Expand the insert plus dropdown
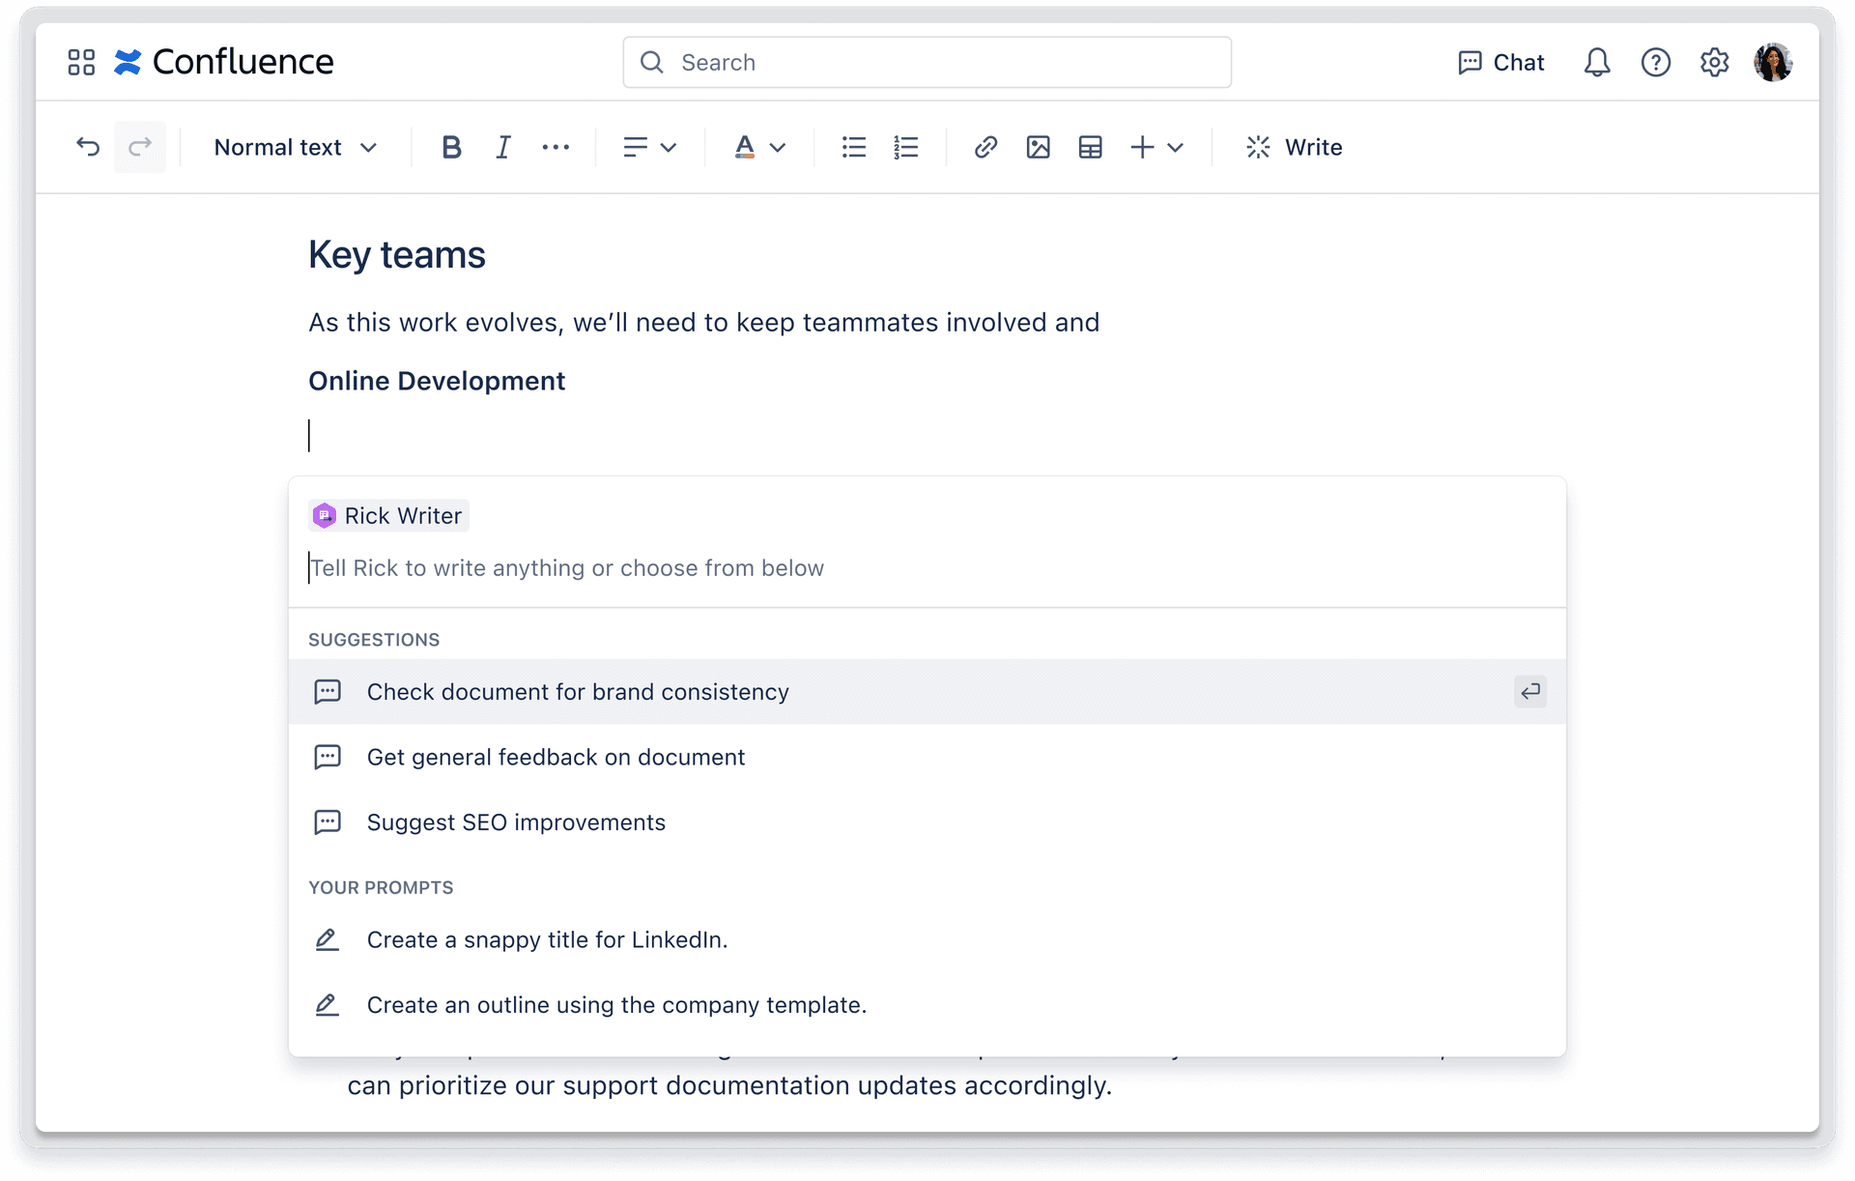The image size is (1855, 1181). tap(1156, 147)
